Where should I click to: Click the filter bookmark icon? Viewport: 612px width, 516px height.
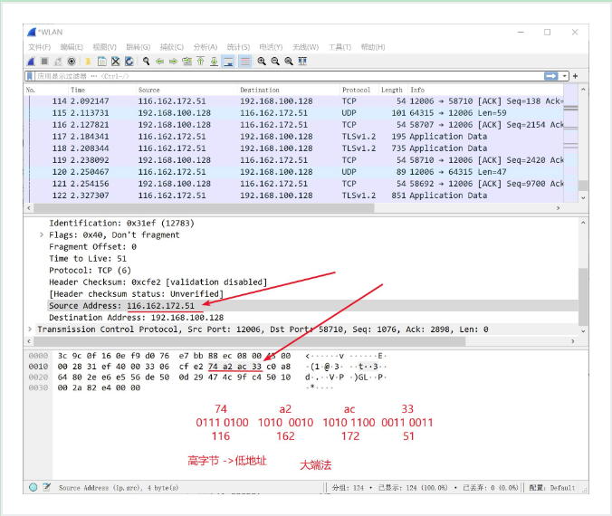[x=30, y=76]
